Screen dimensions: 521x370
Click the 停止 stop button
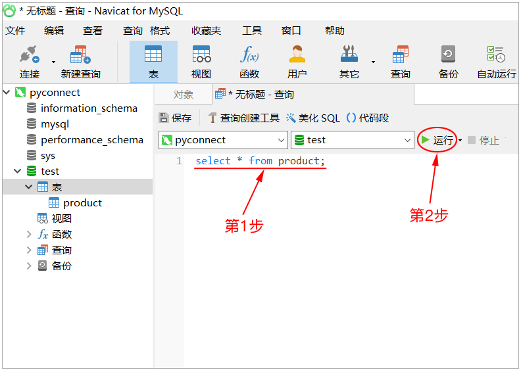pos(484,140)
